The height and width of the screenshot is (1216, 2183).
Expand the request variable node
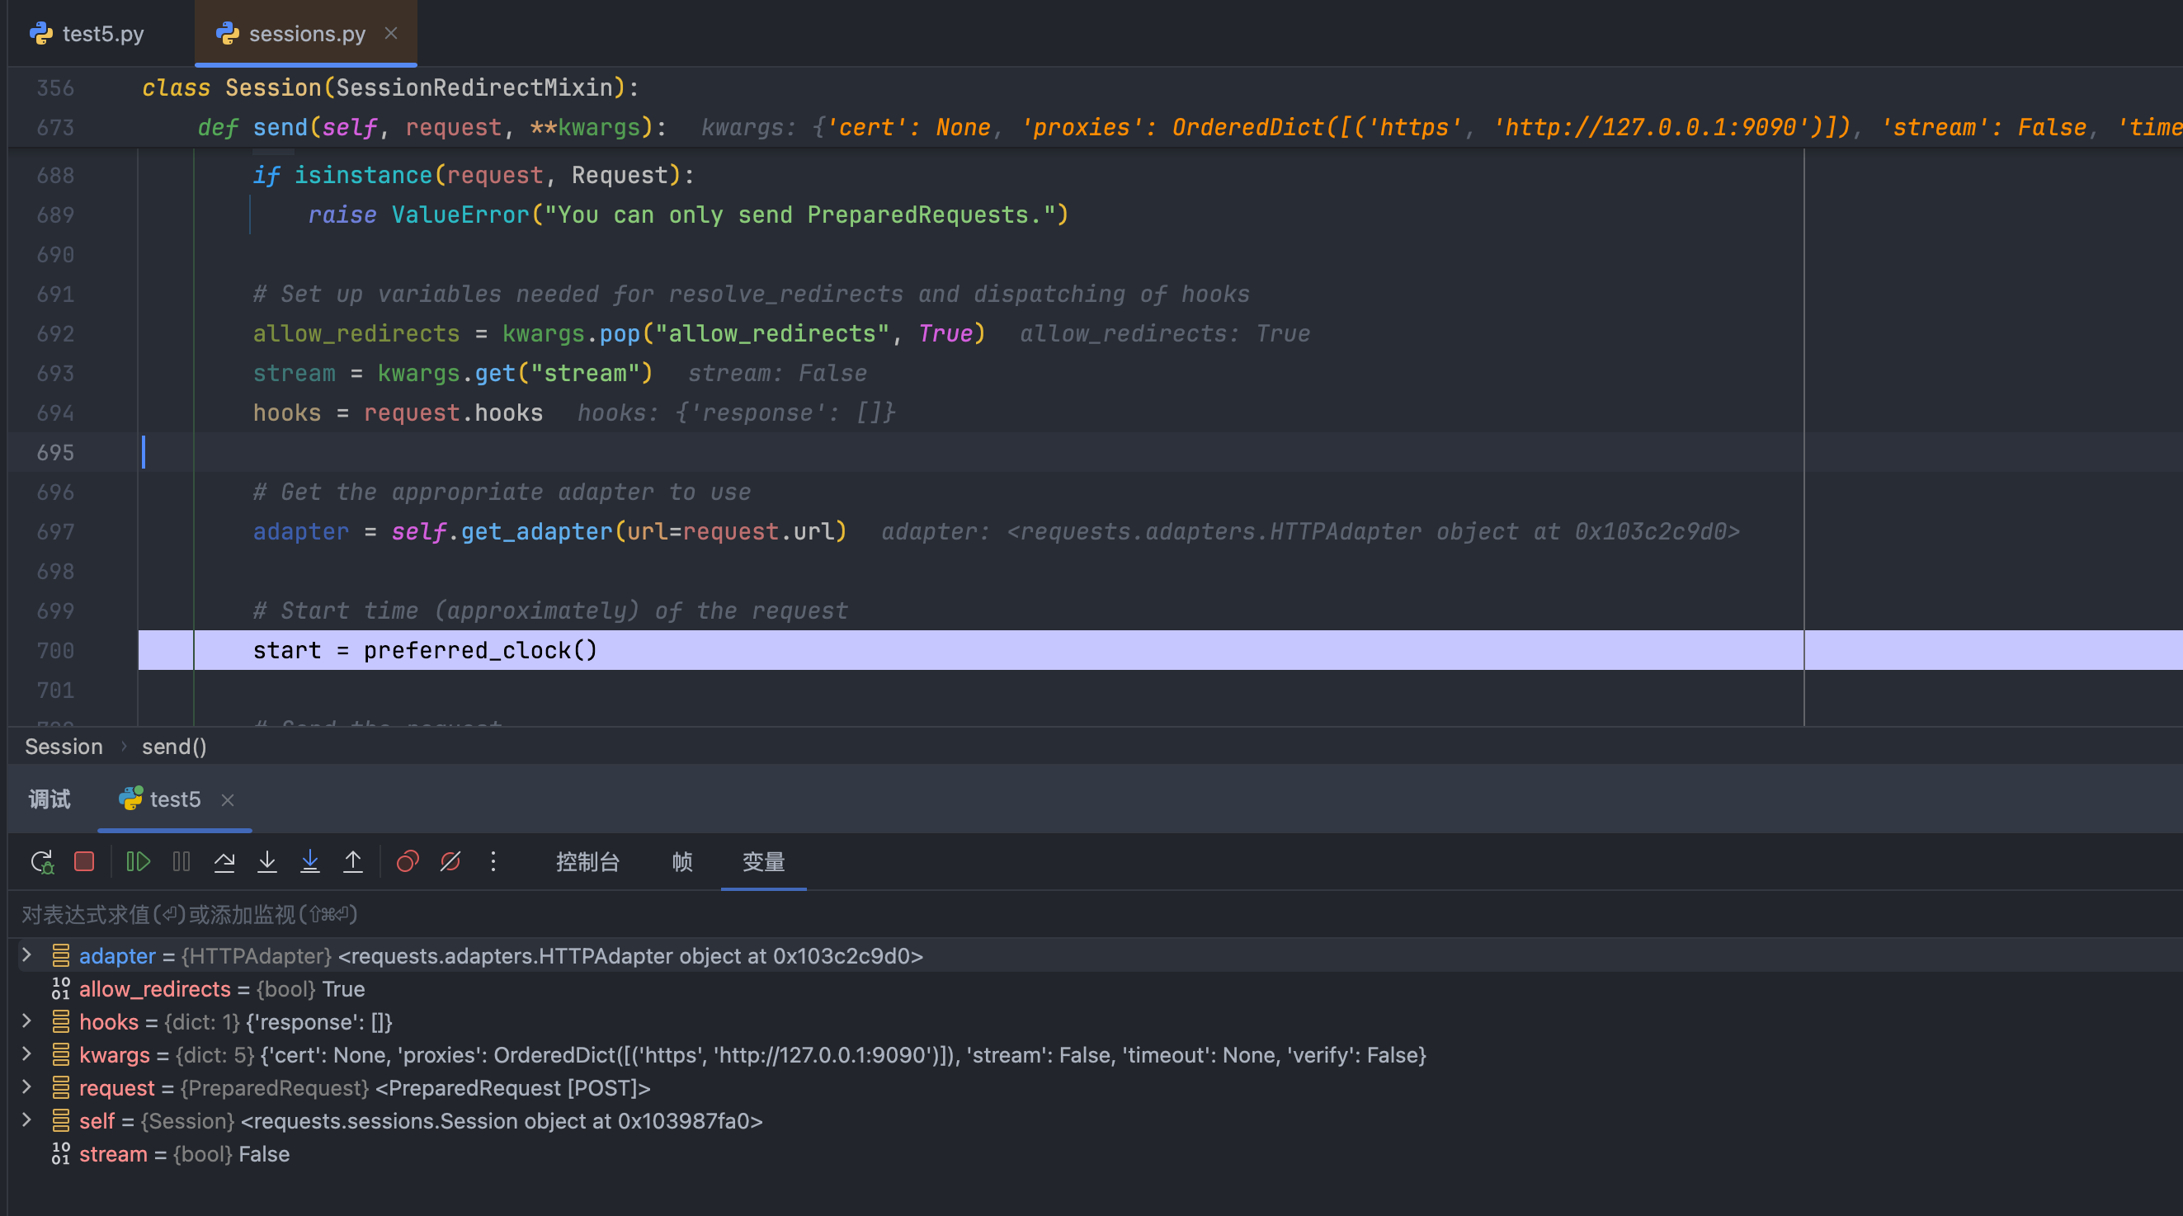tap(26, 1087)
